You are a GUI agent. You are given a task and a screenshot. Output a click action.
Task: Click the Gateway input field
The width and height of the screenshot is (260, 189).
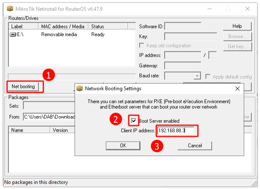point(183,66)
